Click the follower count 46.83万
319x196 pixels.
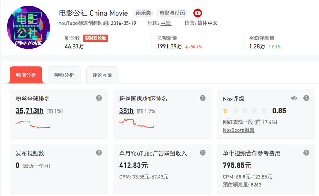coord(75,46)
